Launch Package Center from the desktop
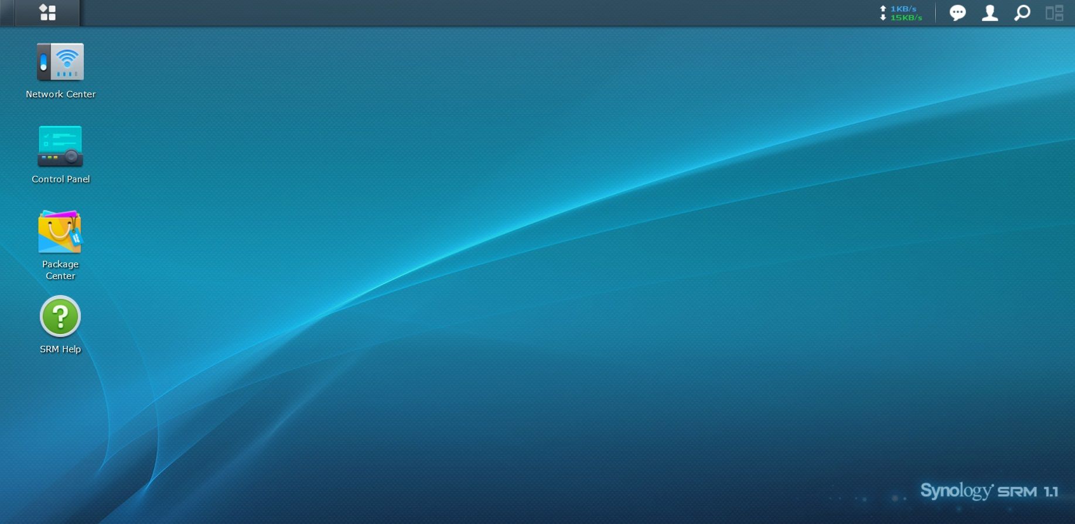 pyautogui.click(x=60, y=232)
